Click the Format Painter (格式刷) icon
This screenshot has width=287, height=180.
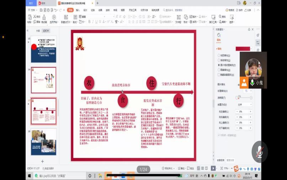[x=44, y=17]
